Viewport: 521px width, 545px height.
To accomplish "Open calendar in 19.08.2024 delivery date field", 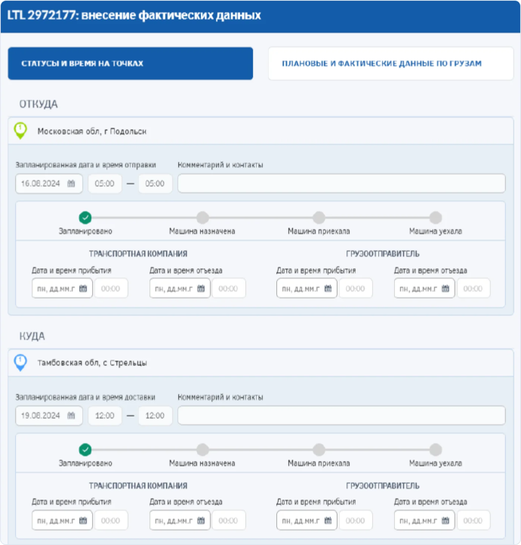I will pyautogui.click(x=71, y=416).
